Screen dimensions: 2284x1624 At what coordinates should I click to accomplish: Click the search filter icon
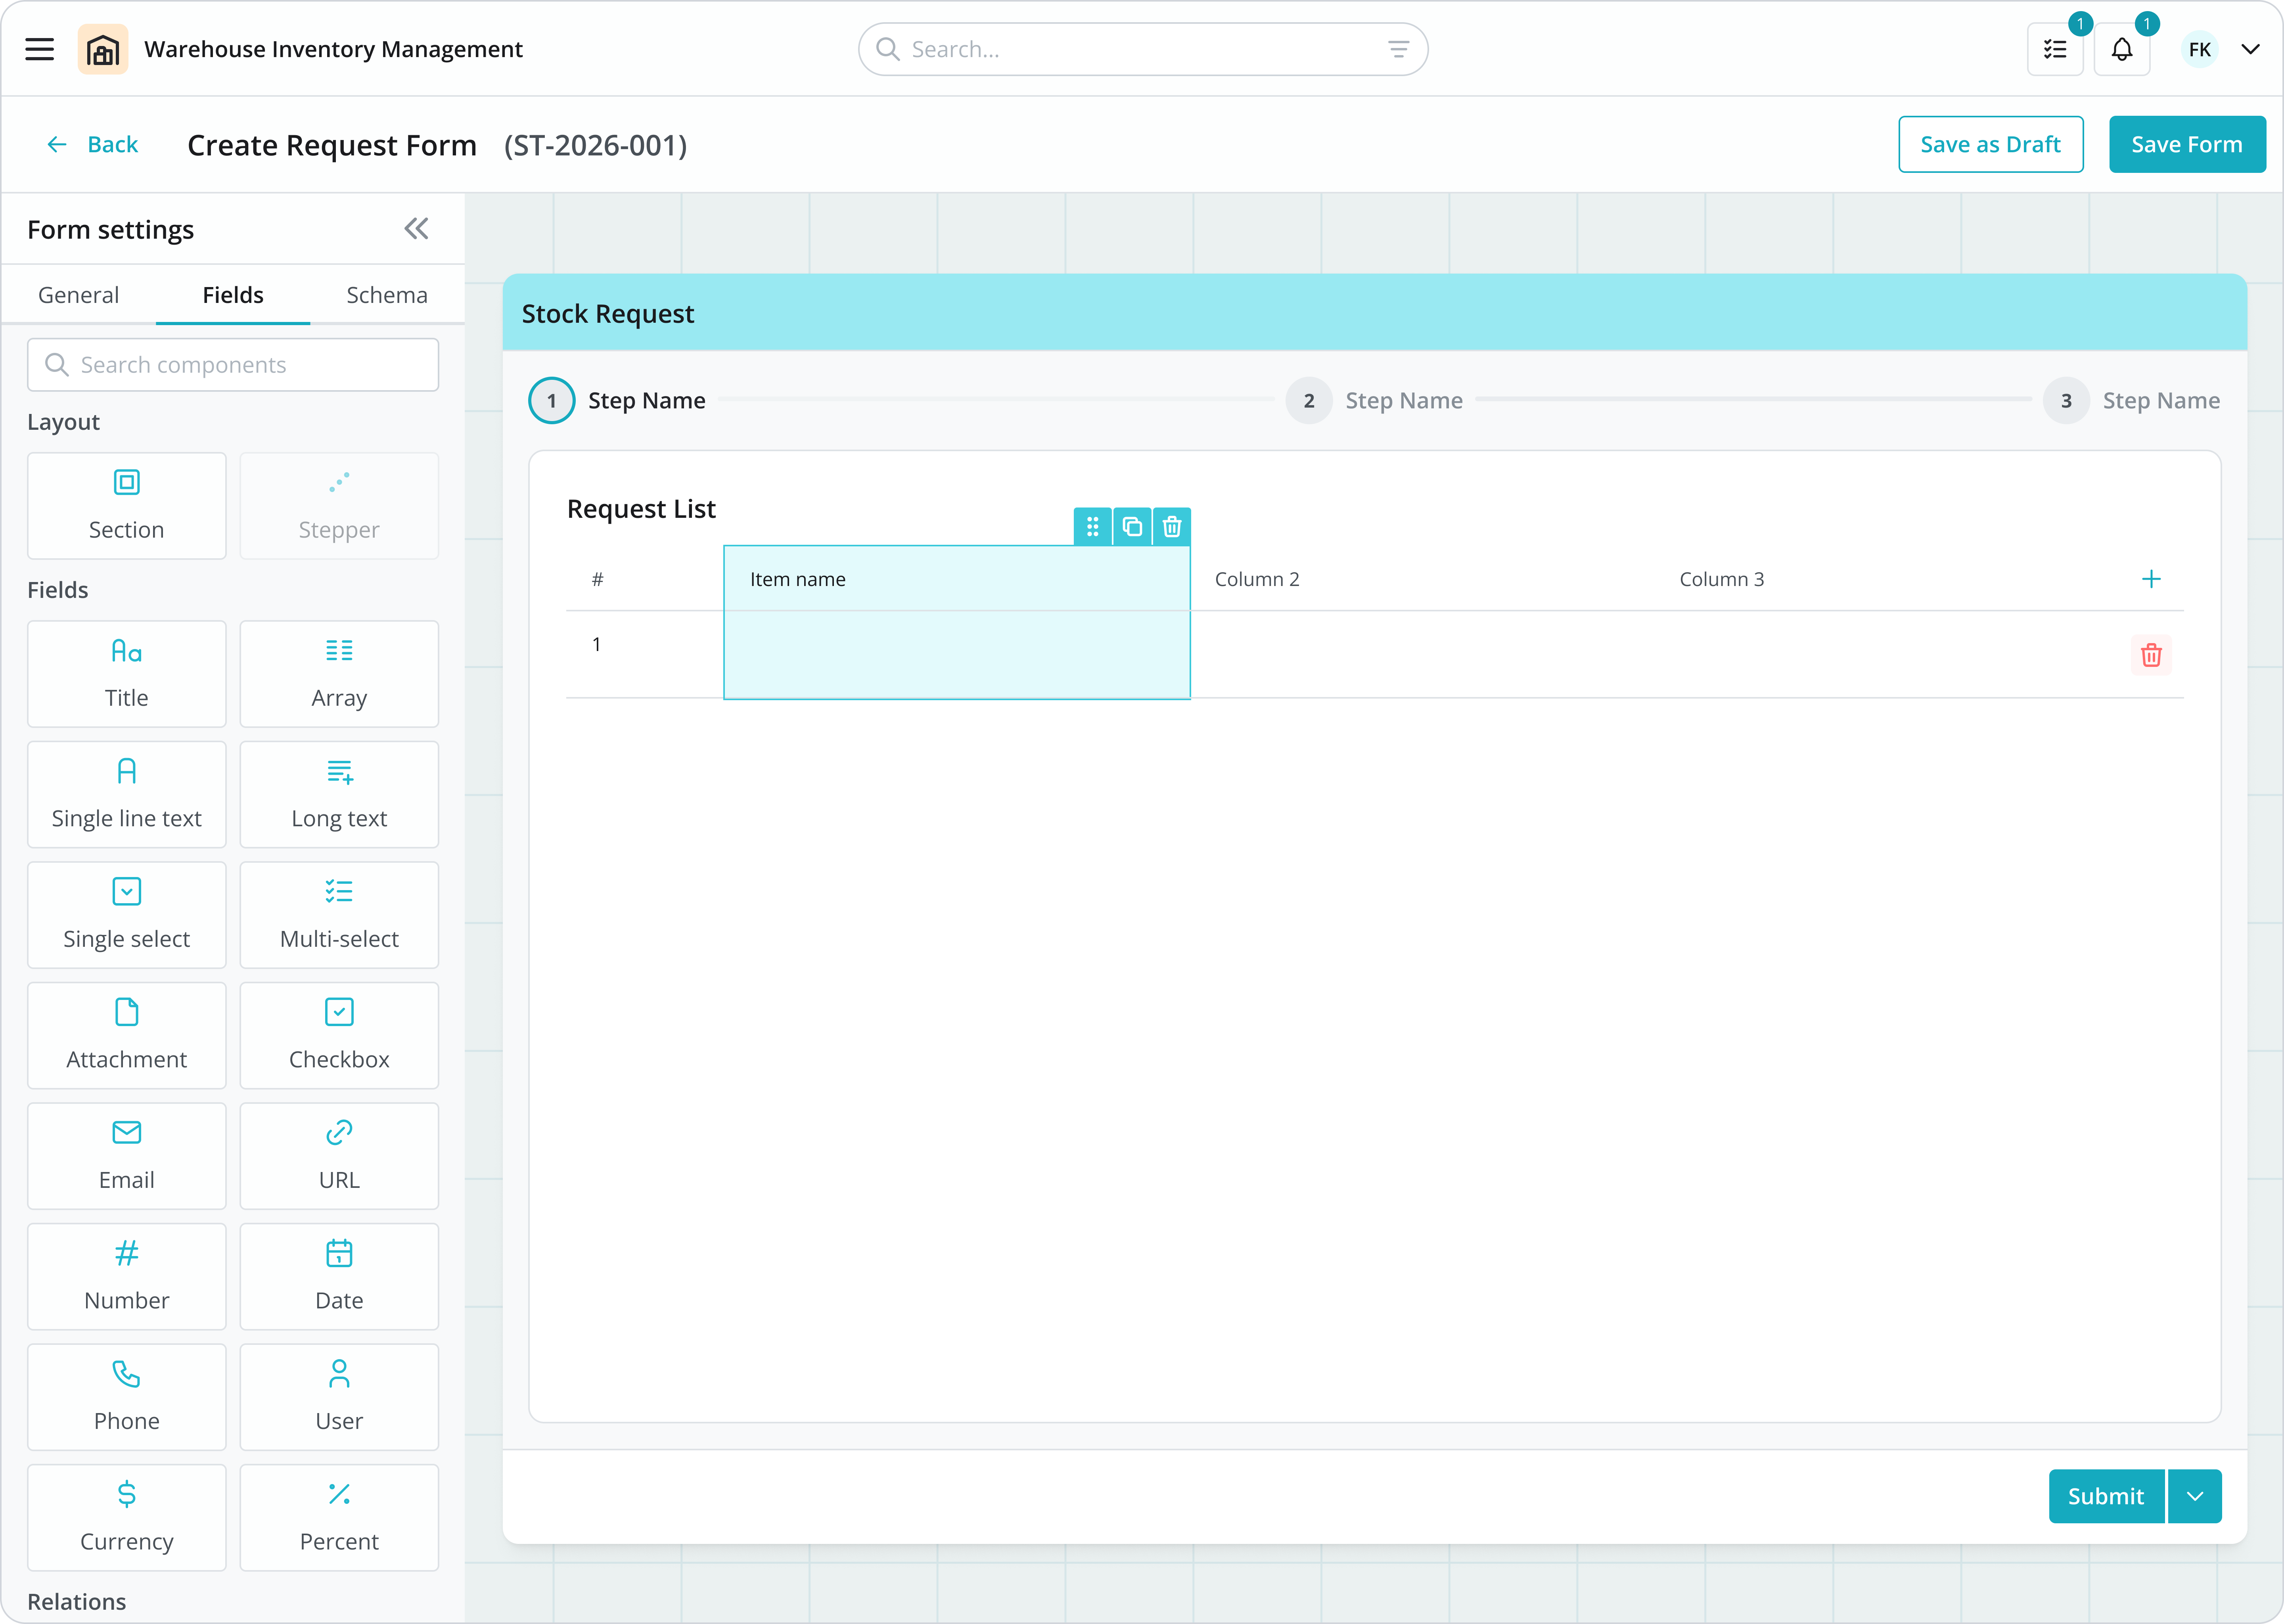click(x=1398, y=49)
